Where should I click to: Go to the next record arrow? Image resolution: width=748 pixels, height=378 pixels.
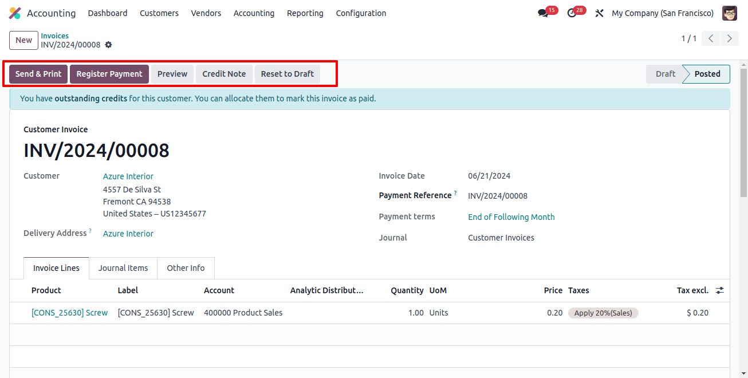(729, 39)
